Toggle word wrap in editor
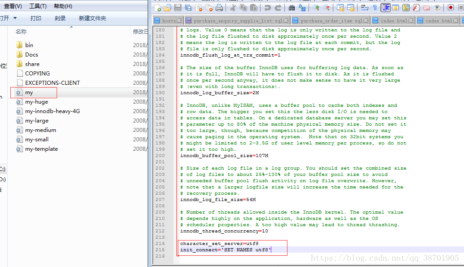Viewport: 464px width, 267px height. tap(365, 8)
